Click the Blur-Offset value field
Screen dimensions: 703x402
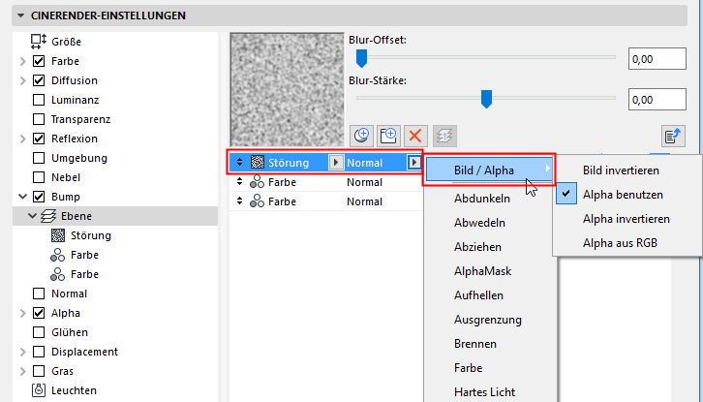[657, 59]
